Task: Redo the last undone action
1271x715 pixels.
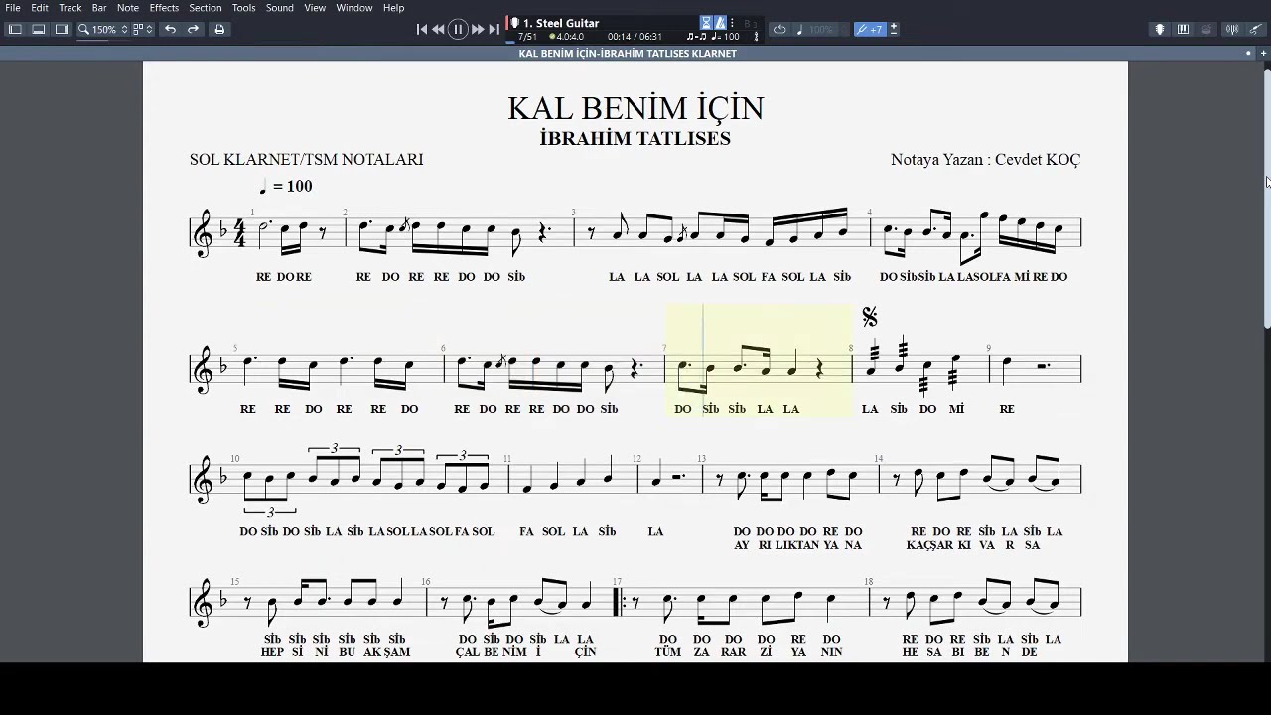Action: [194, 29]
